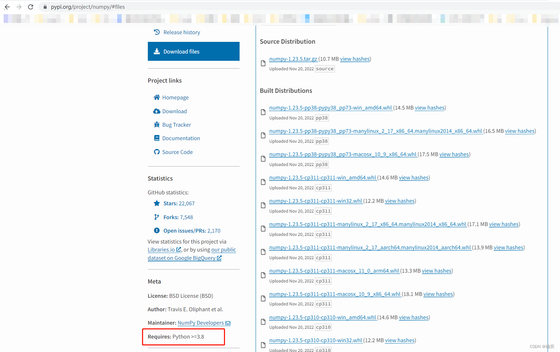
Task: Click the Release history clock icon
Action: tap(157, 32)
